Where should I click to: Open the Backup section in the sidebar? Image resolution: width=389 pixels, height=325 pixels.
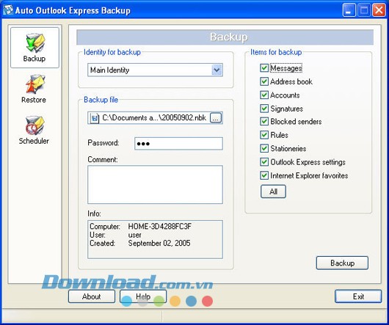tap(34, 48)
